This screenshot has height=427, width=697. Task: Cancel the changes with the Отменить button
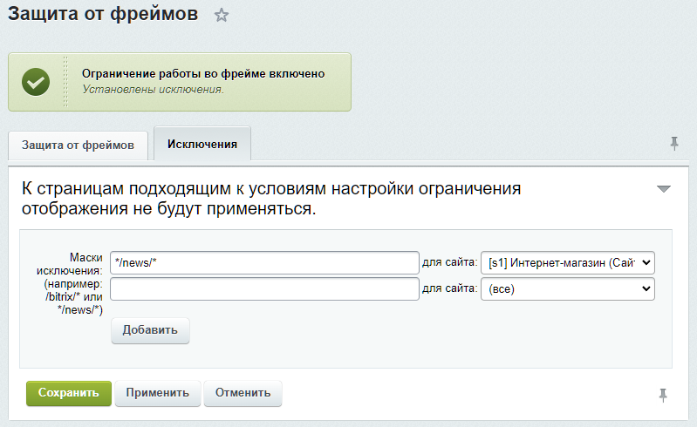coord(243,393)
